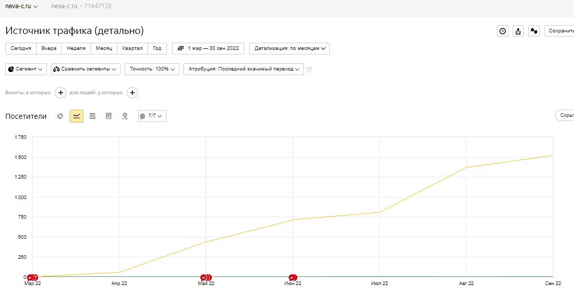Screen dimensions: 574x301
Task: Click the red annotation marker at Июн 22
Action: coord(293,277)
